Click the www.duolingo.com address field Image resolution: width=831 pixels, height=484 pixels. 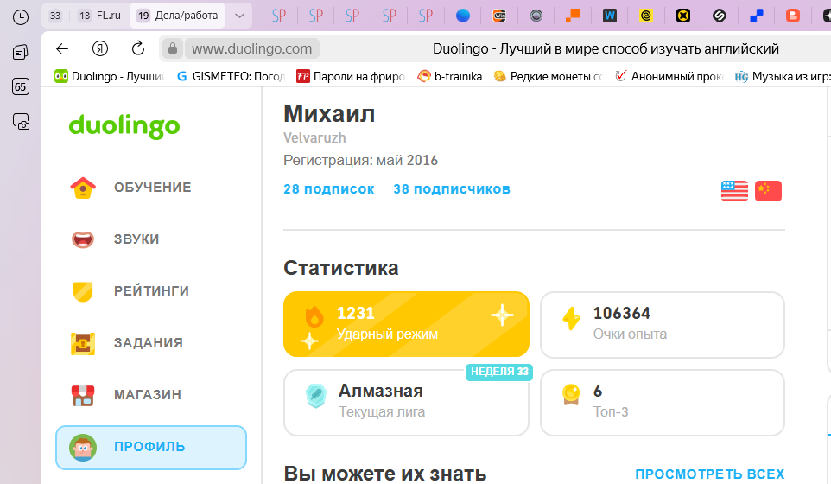(x=251, y=48)
